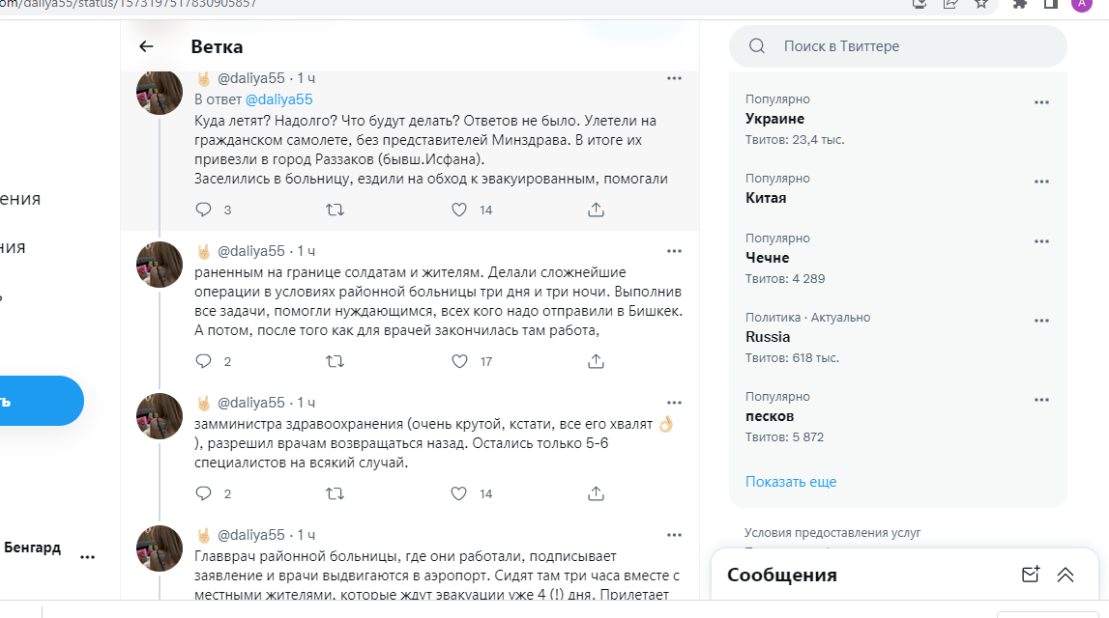Open the Russia trending topic
Viewport: 1109px width, 618px height.
click(768, 337)
